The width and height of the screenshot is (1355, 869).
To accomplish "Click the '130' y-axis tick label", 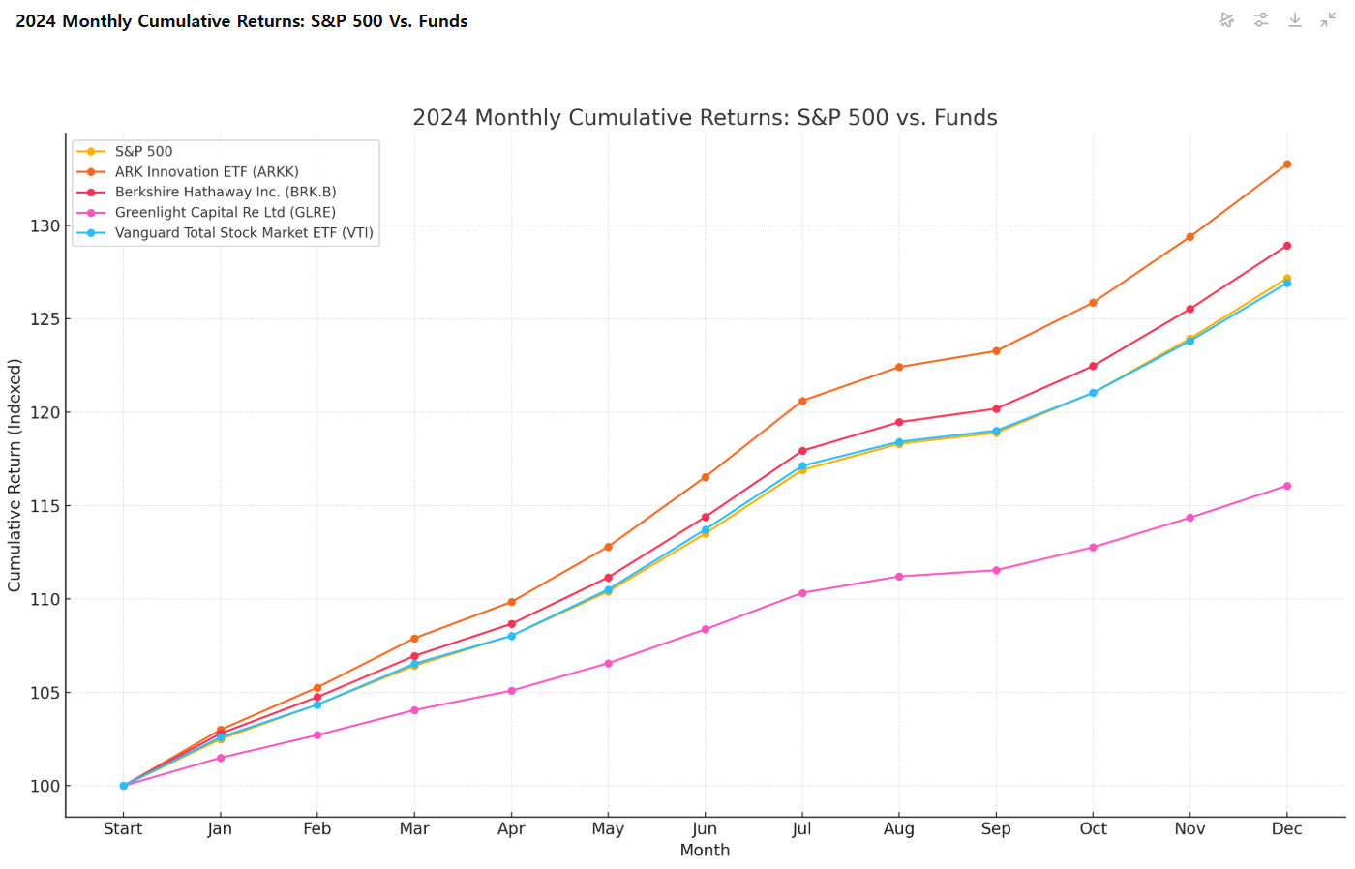I will click(x=45, y=225).
